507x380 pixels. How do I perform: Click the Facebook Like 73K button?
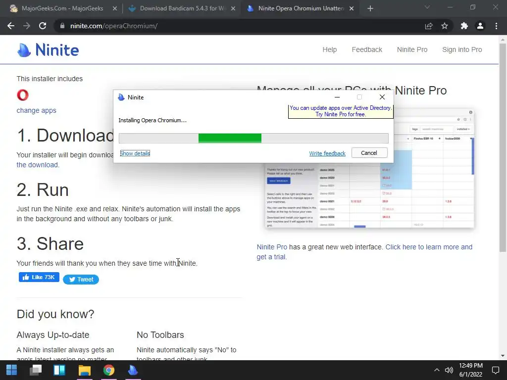[x=39, y=277]
